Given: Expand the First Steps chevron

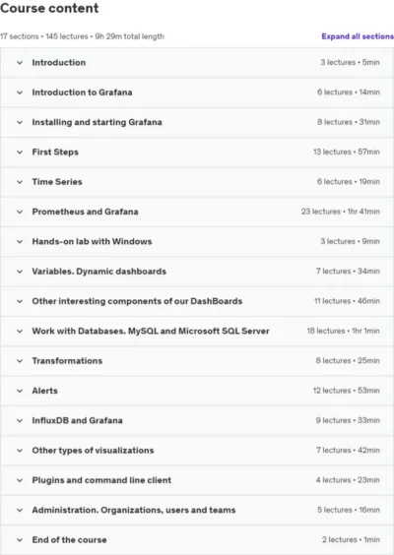Looking at the screenshot, I should 20,153.
